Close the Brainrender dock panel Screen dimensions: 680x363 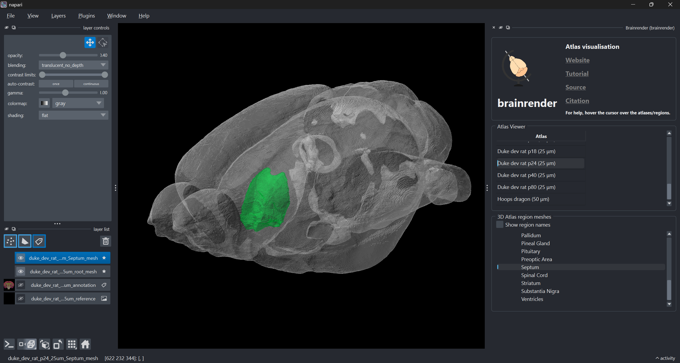coord(494,28)
